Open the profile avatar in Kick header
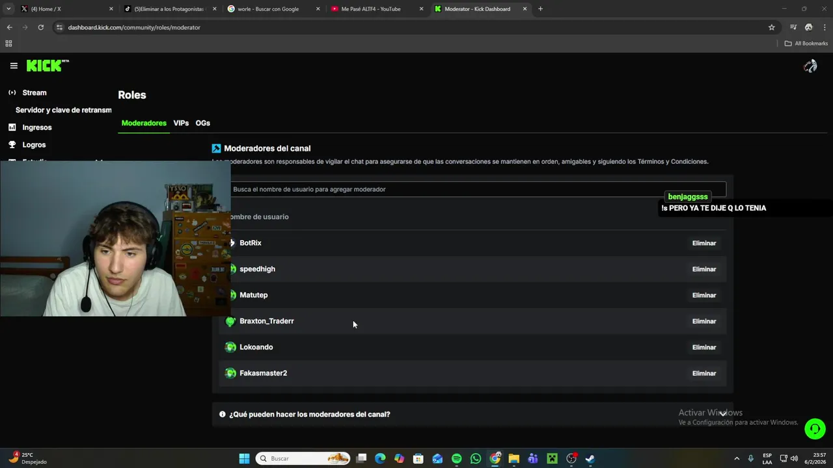The width and height of the screenshot is (833, 468). tap(810, 66)
